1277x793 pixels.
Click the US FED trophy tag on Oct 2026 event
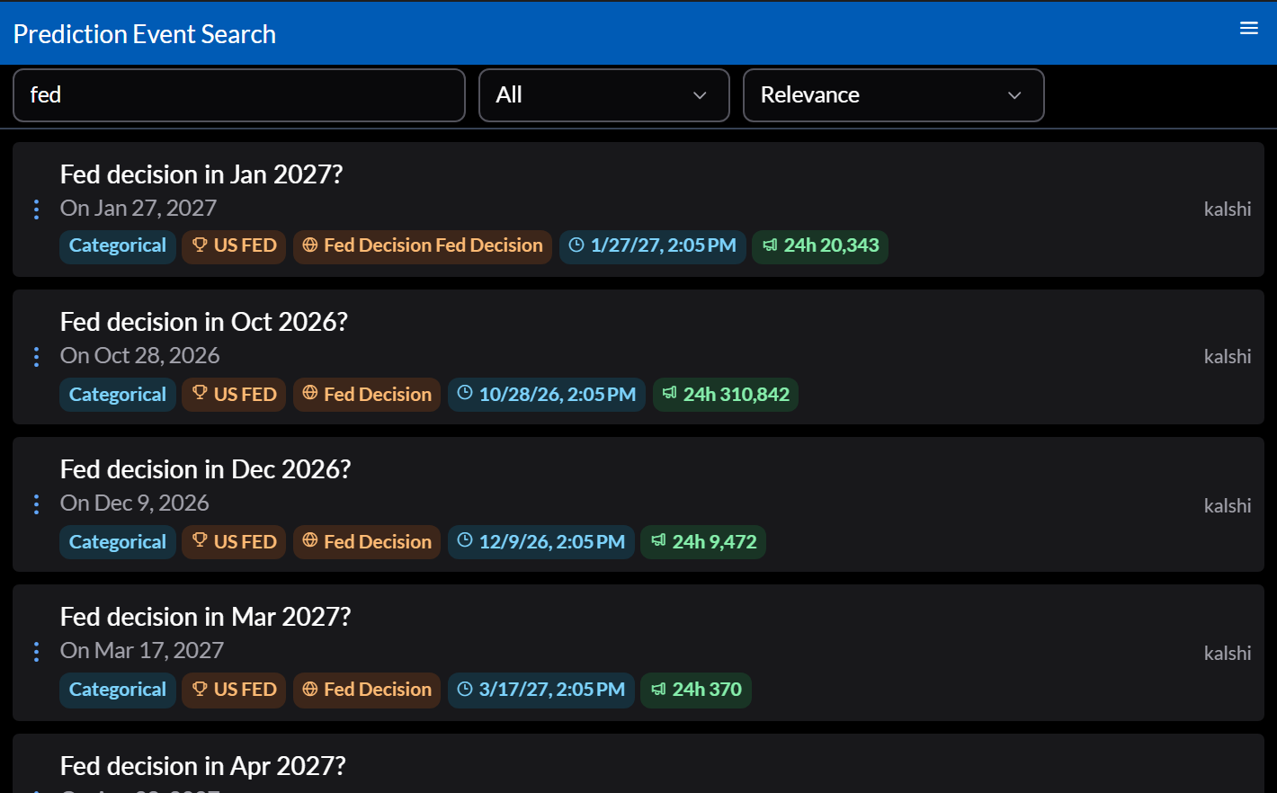pos(234,395)
